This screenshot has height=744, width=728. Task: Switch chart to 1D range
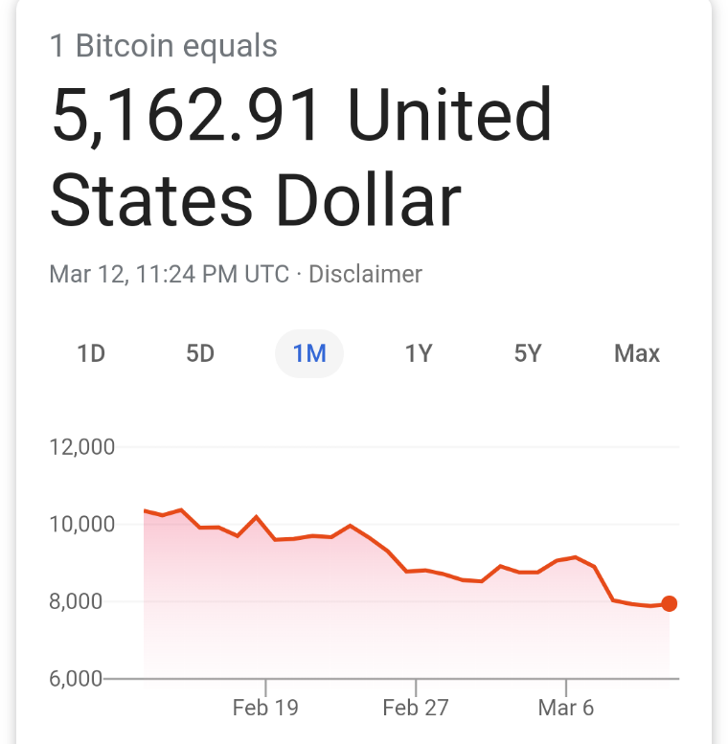91,354
